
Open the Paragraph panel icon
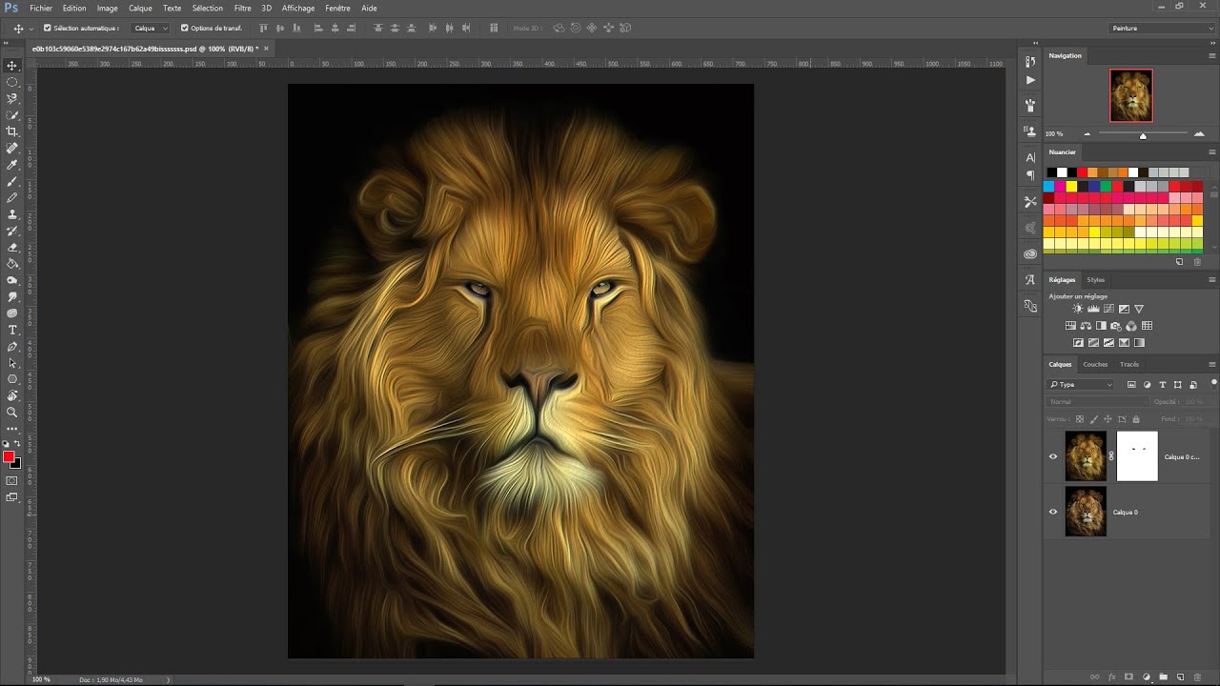click(1030, 175)
